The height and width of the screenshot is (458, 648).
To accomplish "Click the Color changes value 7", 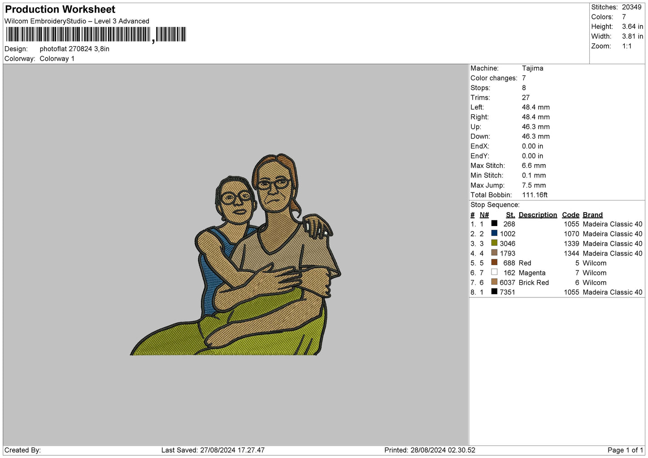I will pos(524,78).
